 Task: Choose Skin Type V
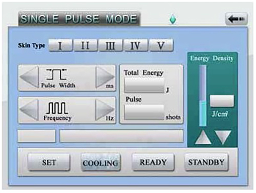(x=161, y=45)
